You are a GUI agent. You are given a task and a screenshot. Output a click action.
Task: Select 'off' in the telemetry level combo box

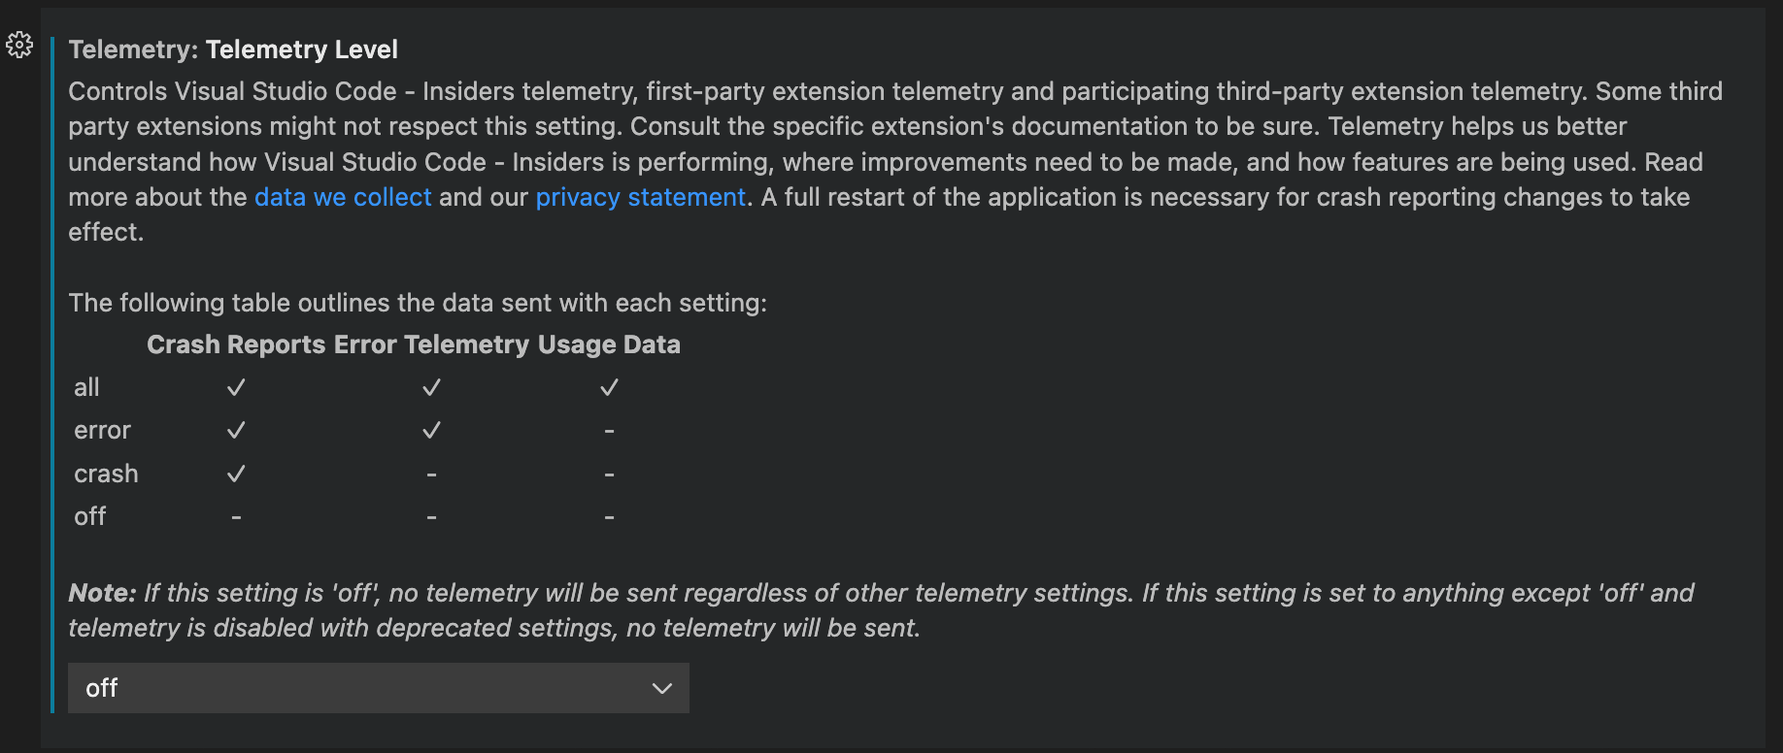[378, 688]
